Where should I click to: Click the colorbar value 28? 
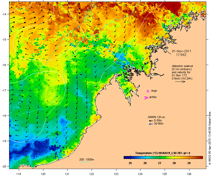[x=174, y=163]
